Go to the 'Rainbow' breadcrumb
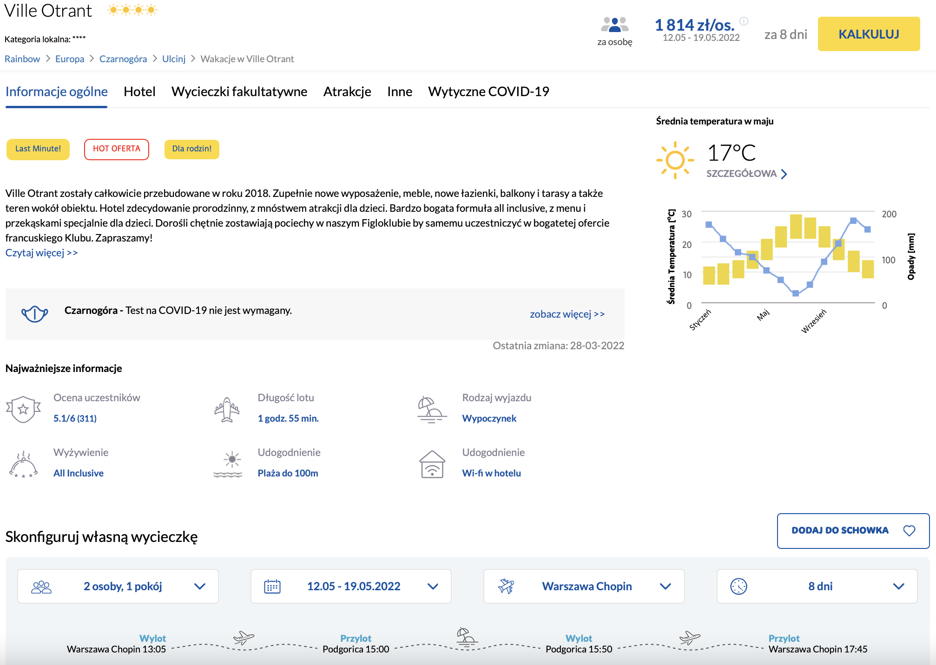This screenshot has width=936, height=665. pyautogui.click(x=22, y=59)
